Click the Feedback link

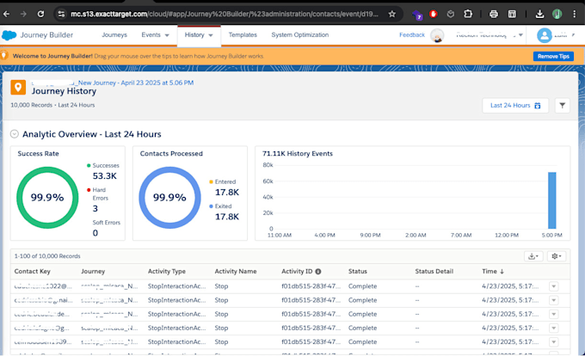[412, 34]
